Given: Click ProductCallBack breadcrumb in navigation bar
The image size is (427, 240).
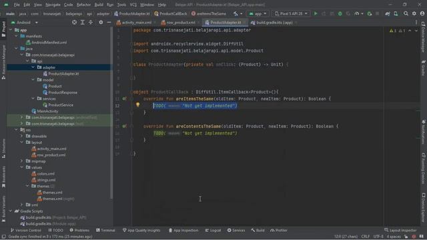Looking at the screenshot, I should point(171,13).
